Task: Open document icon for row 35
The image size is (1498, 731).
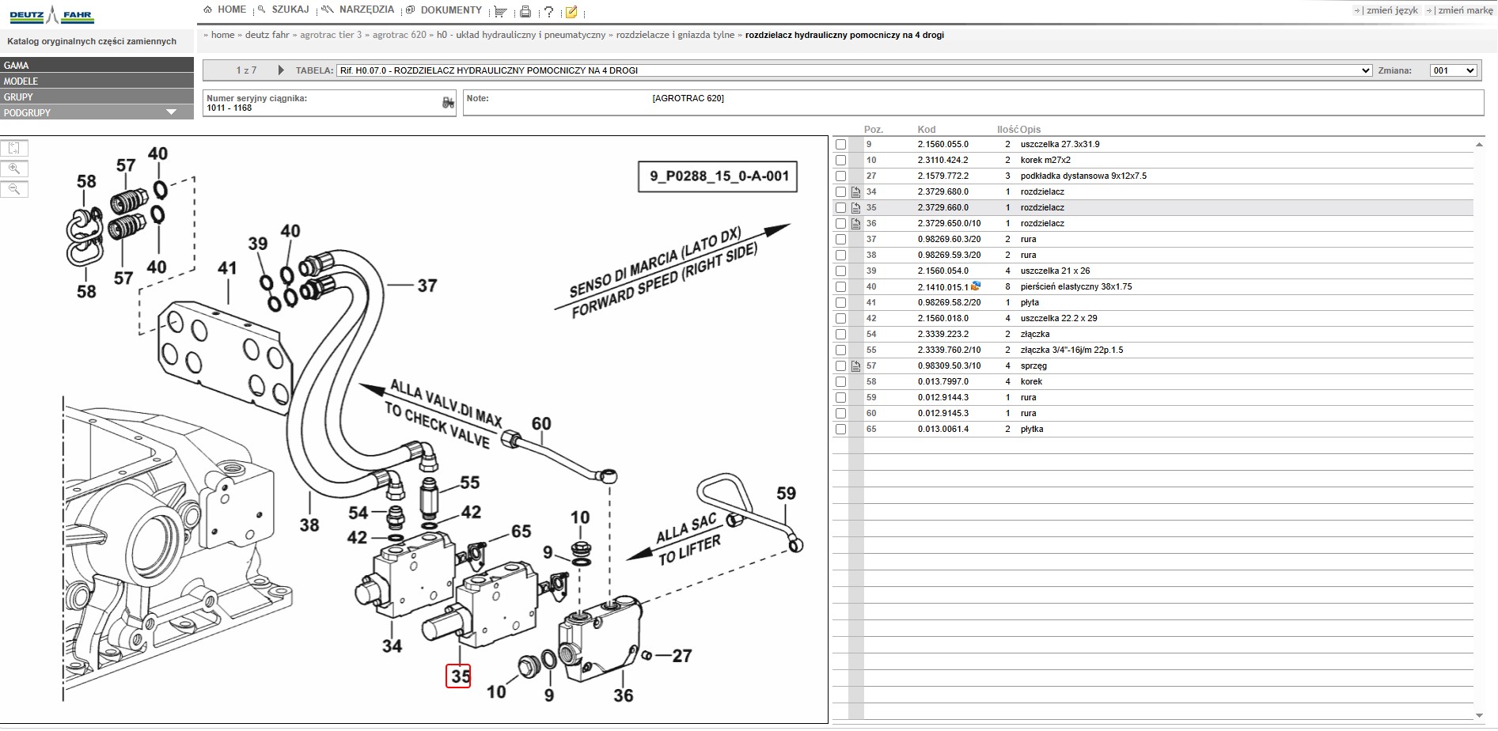Action: [x=855, y=208]
